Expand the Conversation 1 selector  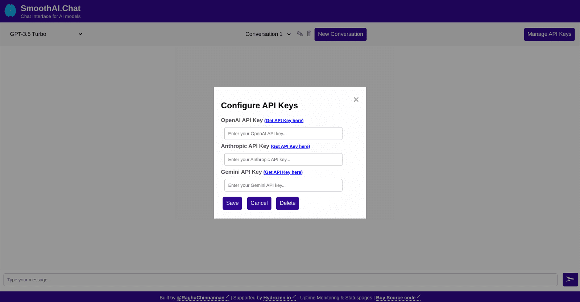click(x=268, y=34)
